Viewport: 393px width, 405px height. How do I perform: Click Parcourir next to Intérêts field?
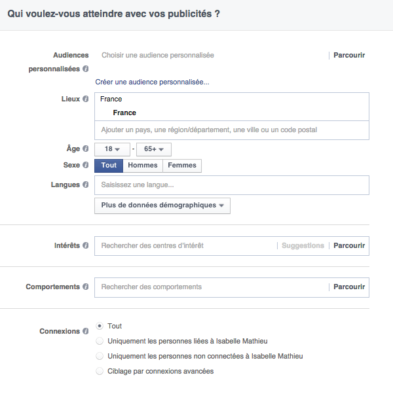click(x=349, y=246)
